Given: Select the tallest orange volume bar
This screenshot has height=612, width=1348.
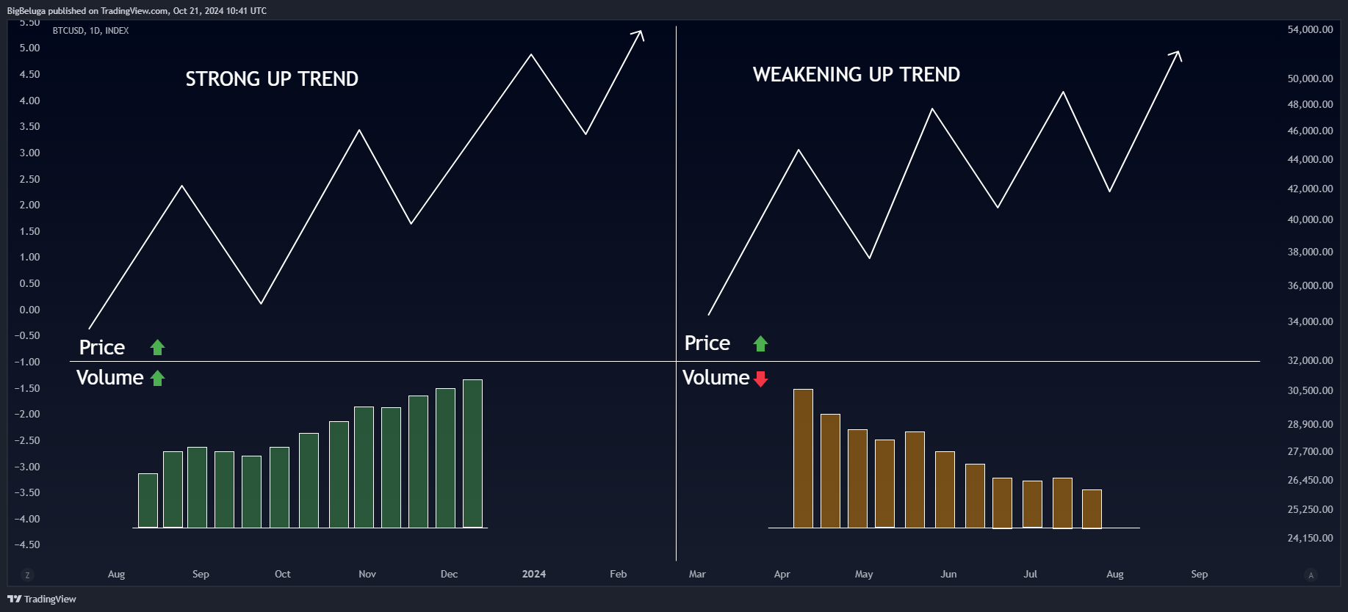Looking at the screenshot, I should (x=803, y=459).
